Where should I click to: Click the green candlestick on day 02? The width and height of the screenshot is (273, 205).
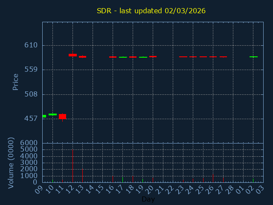[x=253, y=57]
